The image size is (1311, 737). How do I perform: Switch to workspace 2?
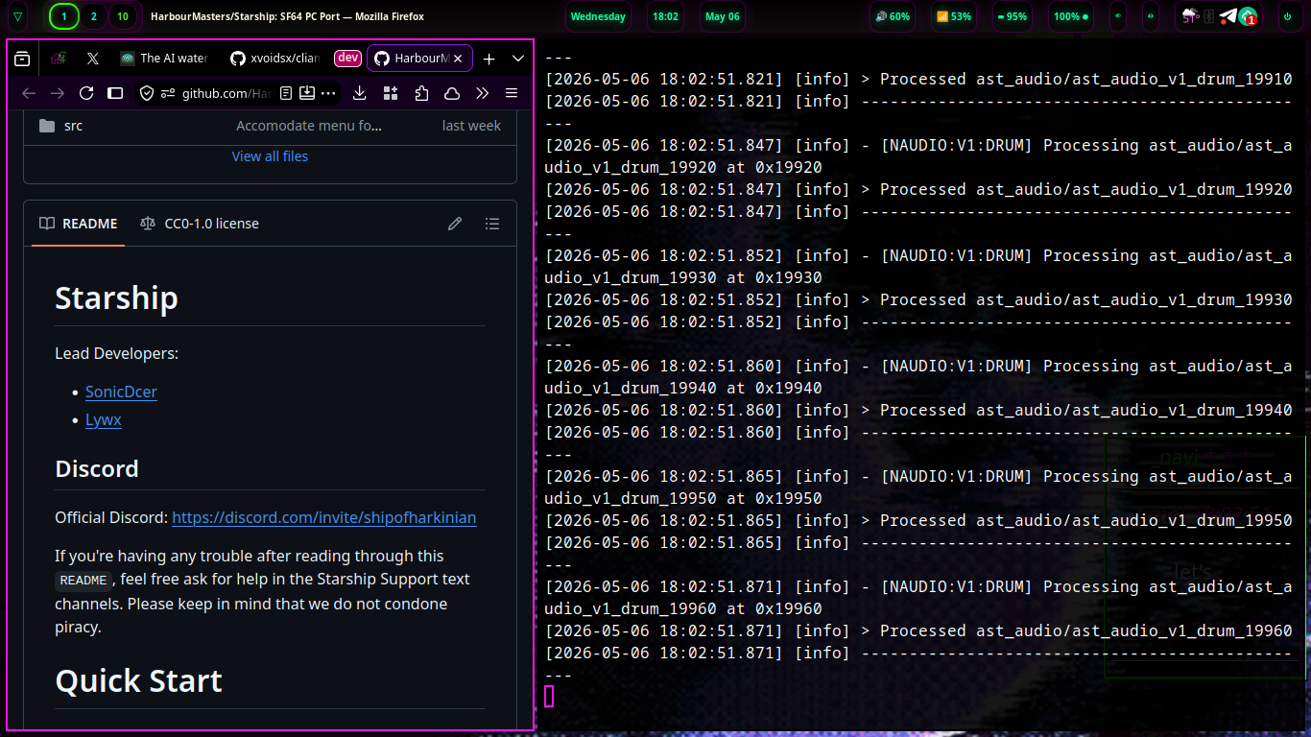coord(93,16)
